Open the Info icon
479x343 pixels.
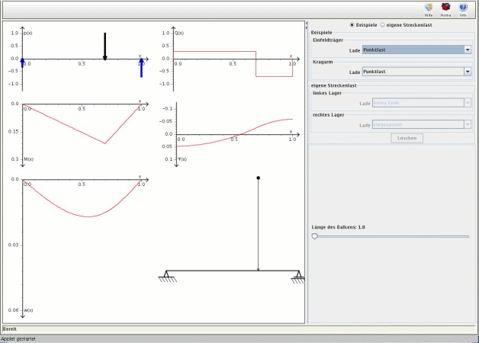pos(463,8)
